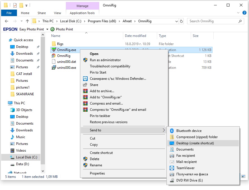Select the Application Tools tab
The image size is (249, 190).
click(82, 13)
